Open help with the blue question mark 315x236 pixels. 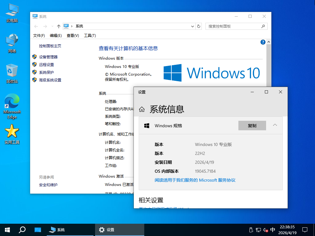click(263, 42)
